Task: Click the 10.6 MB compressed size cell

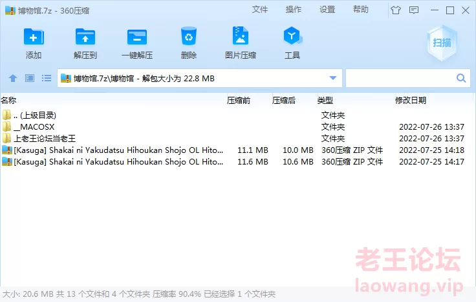Action: (297, 162)
